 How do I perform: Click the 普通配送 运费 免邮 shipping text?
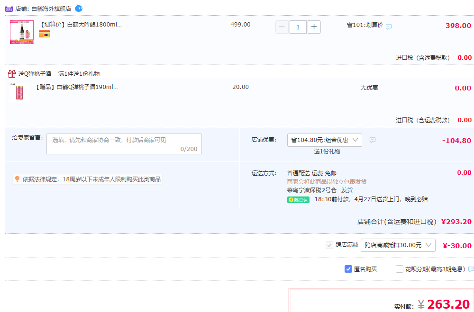[x=311, y=173]
